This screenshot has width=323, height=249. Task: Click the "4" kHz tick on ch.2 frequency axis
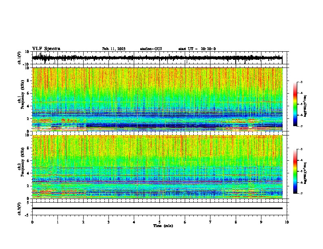pyautogui.click(x=28, y=173)
